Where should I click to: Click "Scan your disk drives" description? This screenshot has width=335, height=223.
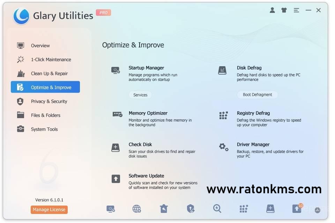pyautogui.click(x=162, y=154)
